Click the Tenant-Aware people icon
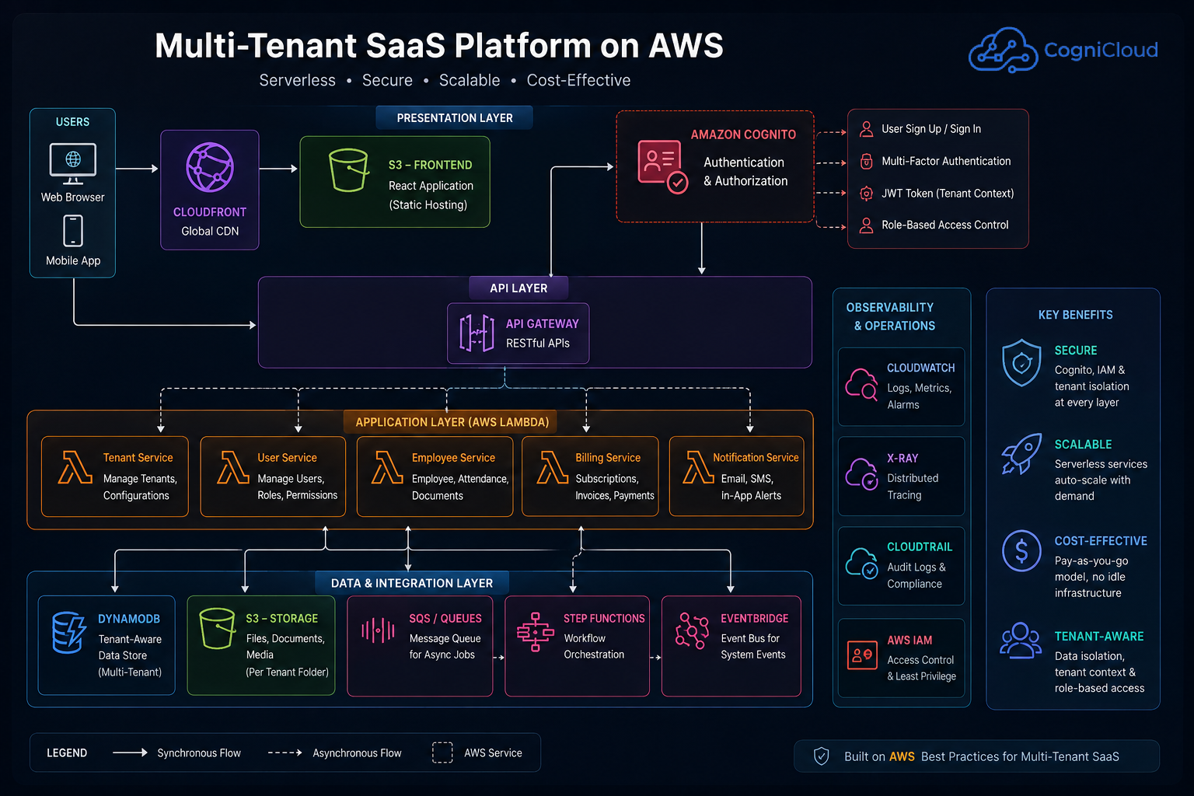The height and width of the screenshot is (796, 1194). (x=1021, y=641)
